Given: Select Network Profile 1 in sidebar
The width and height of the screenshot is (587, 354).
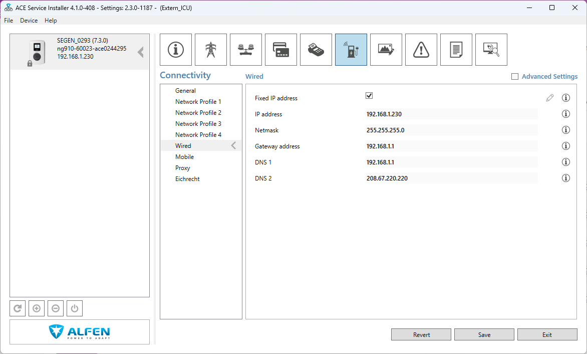Looking at the screenshot, I should tap(198, 102).
